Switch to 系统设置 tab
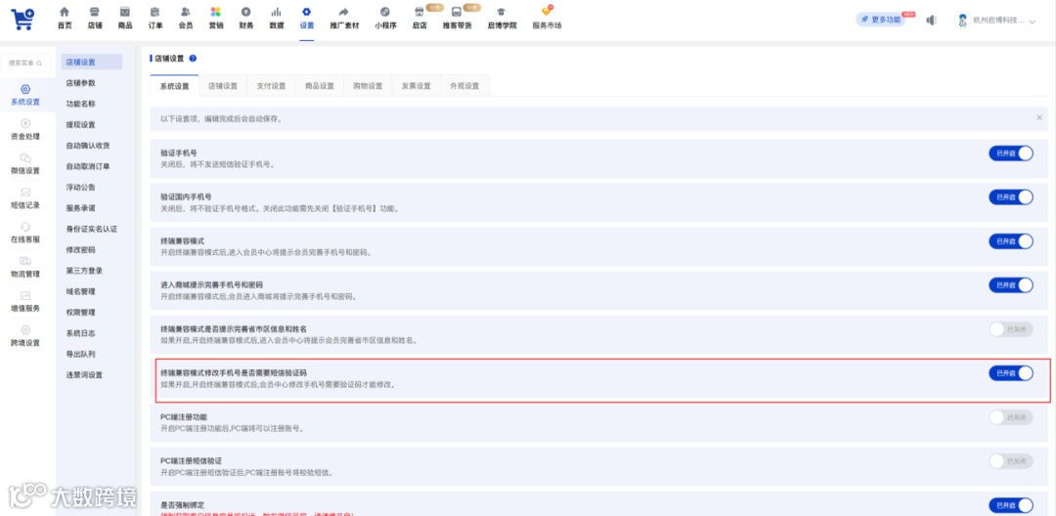Viewport: 1056px width, 516px height. (x=174, y=86)
